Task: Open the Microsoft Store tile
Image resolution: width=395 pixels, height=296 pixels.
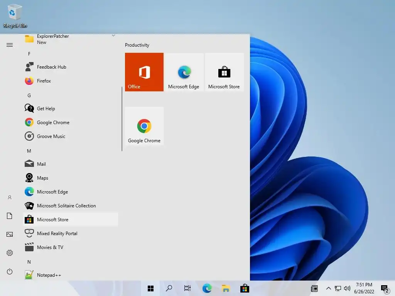Action: coord(224,72)
